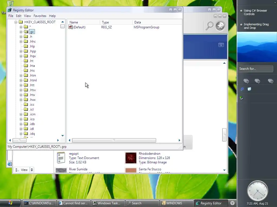Open Using C# Browser Controls feed item
Image resolution: width=277 pixels, height=207 pixels.
coord(255,12)
